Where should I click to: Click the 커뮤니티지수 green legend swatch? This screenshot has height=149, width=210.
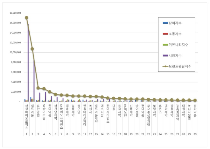(165, 44)
